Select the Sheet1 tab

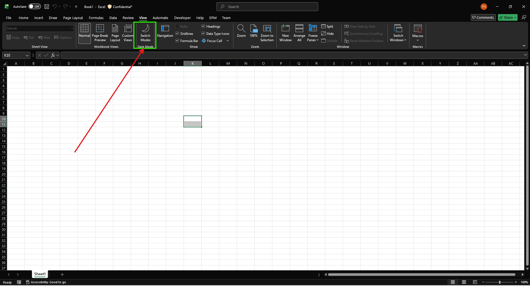(40, 274)
